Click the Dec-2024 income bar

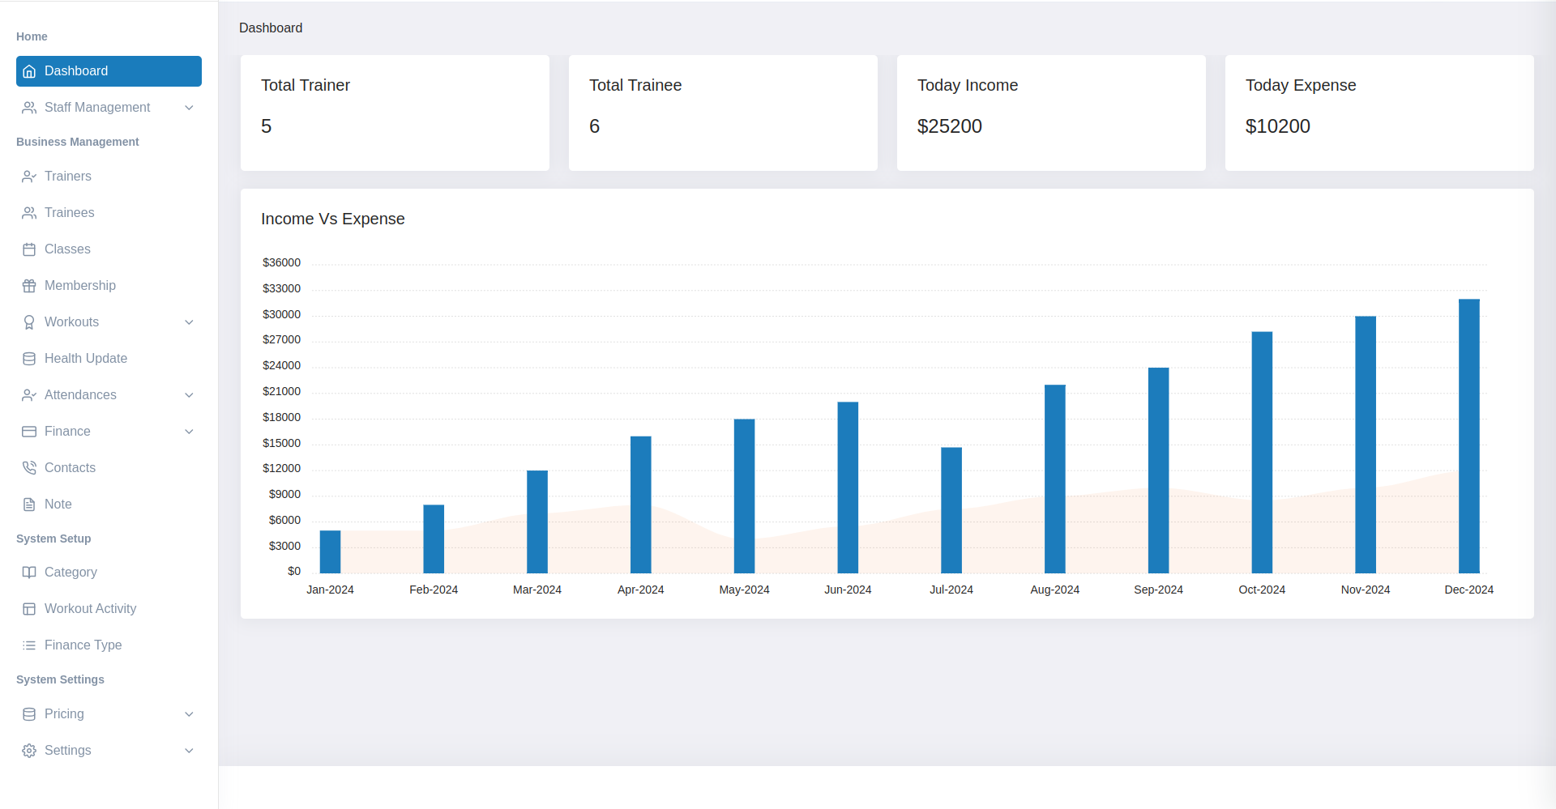[1468, 437]
